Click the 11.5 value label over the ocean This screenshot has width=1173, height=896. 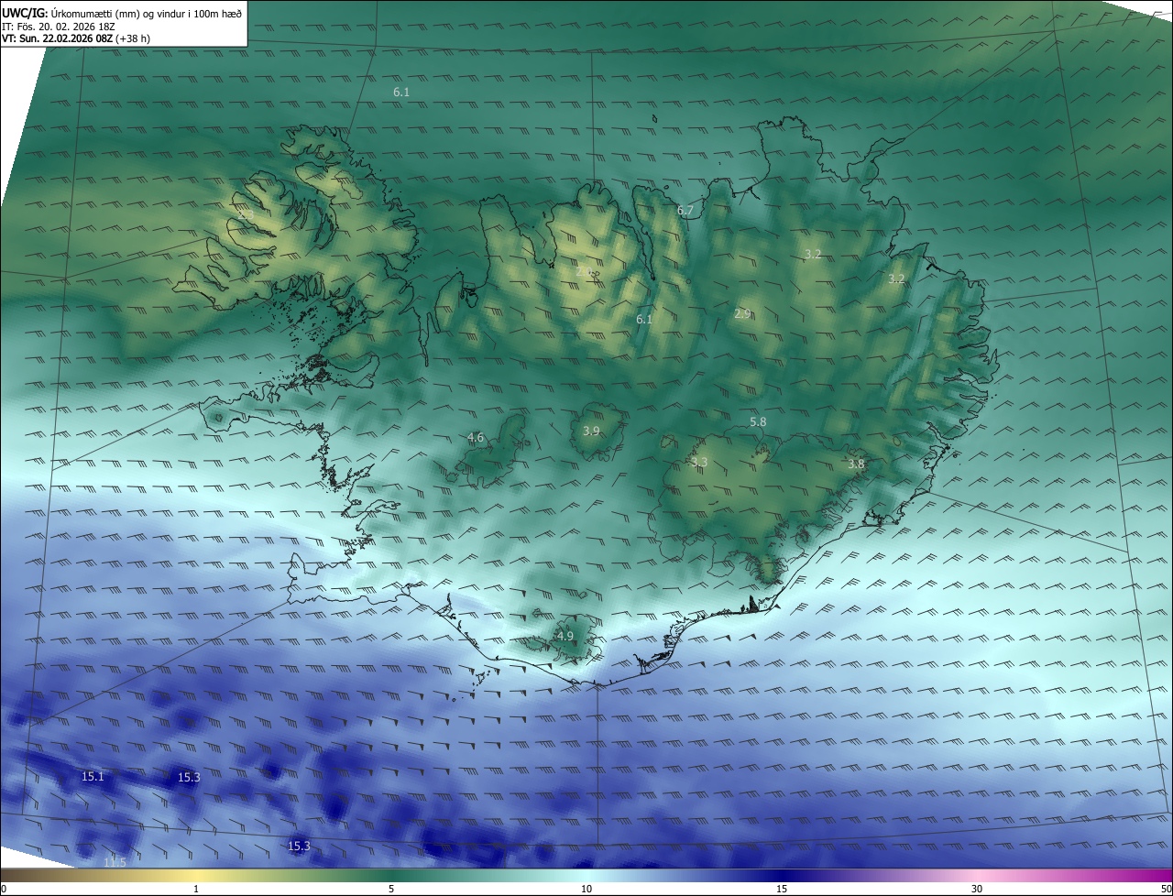pos(115,862)
